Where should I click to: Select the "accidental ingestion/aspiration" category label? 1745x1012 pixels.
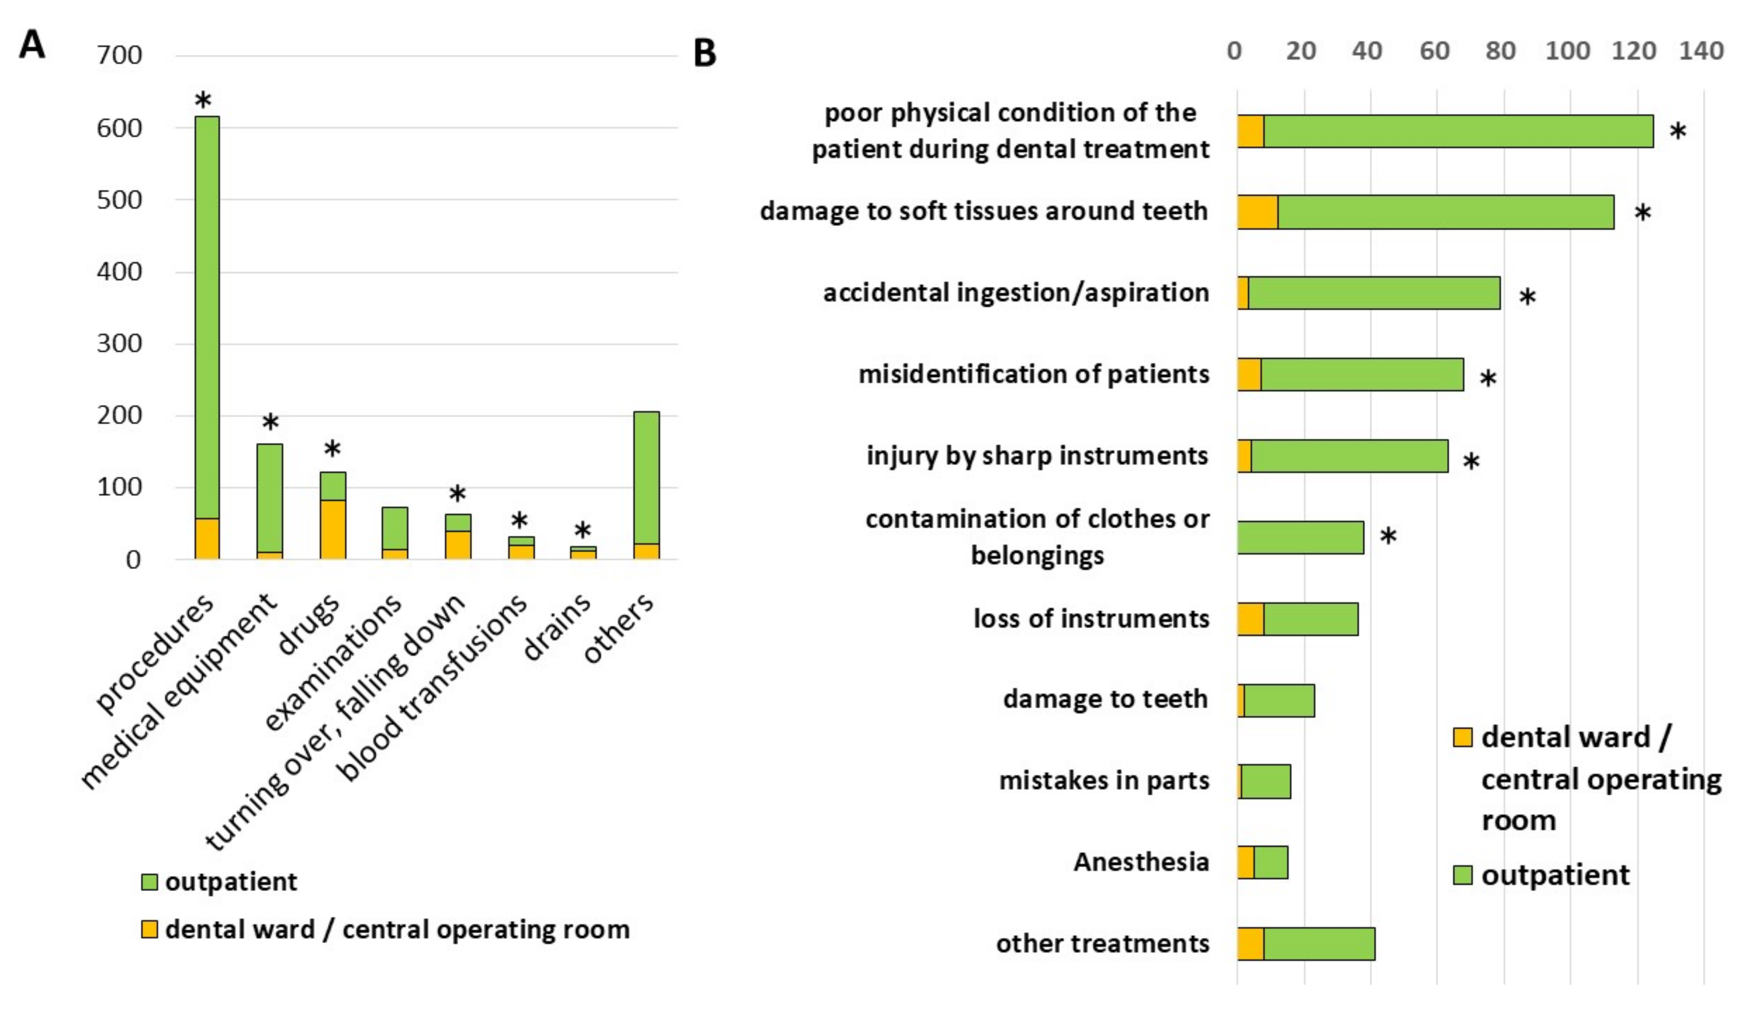point(1016,293)
